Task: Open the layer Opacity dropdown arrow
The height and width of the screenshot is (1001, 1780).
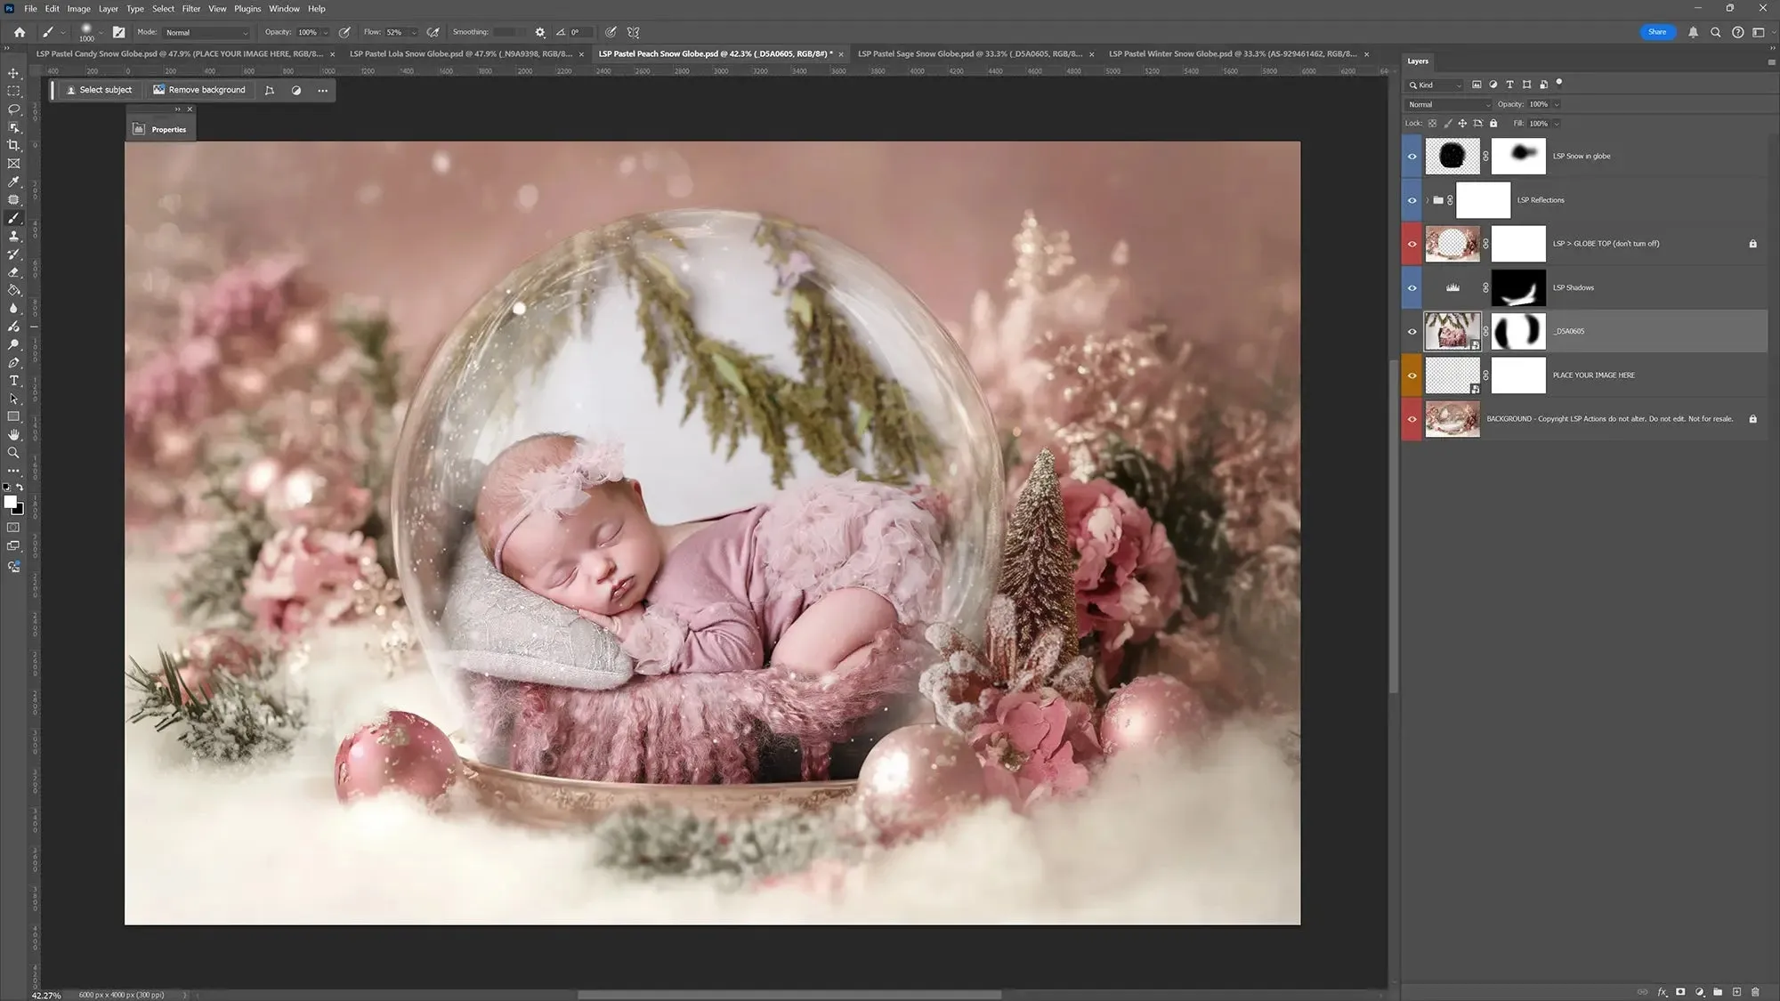Action: click(1557, 105)
